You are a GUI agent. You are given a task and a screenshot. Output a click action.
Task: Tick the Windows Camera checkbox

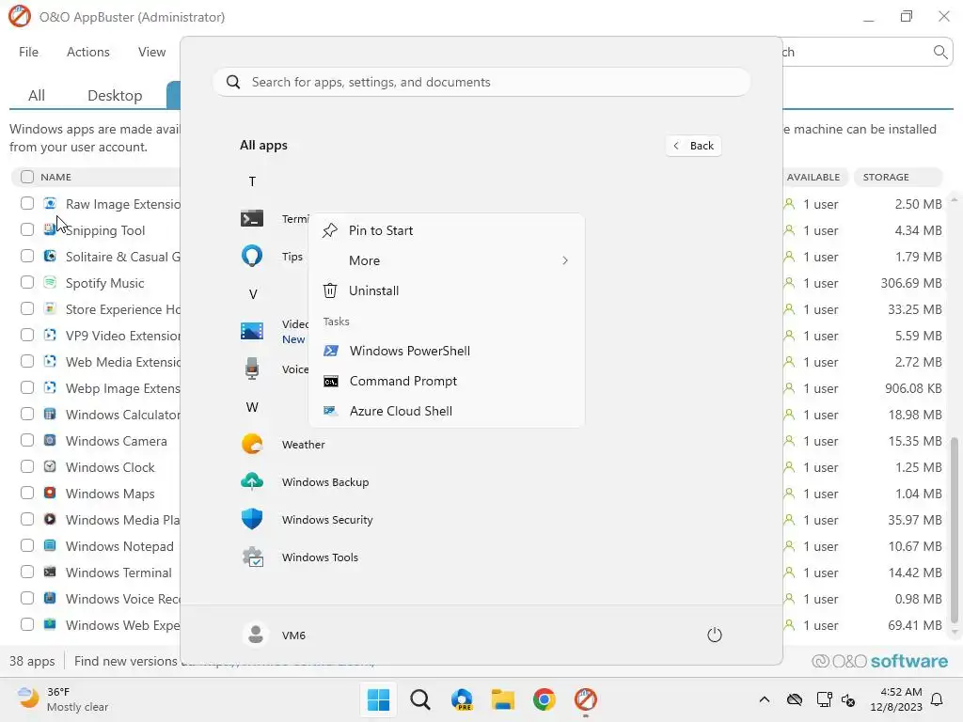pyautogui.click(x=27, y=440)
